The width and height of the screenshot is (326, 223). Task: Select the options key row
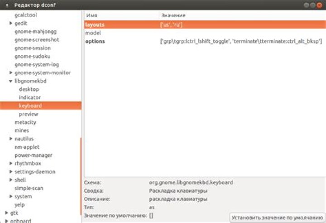205,41
